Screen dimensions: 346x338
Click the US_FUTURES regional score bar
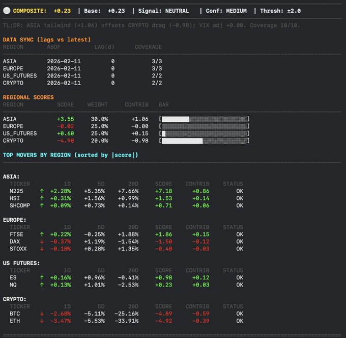[x=204, y=133]
